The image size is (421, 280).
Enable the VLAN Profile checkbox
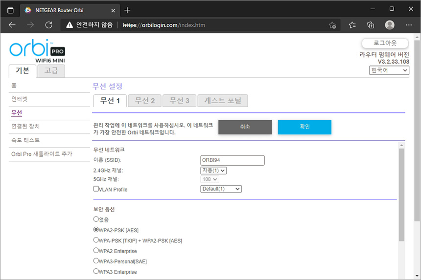click(96, 189)
